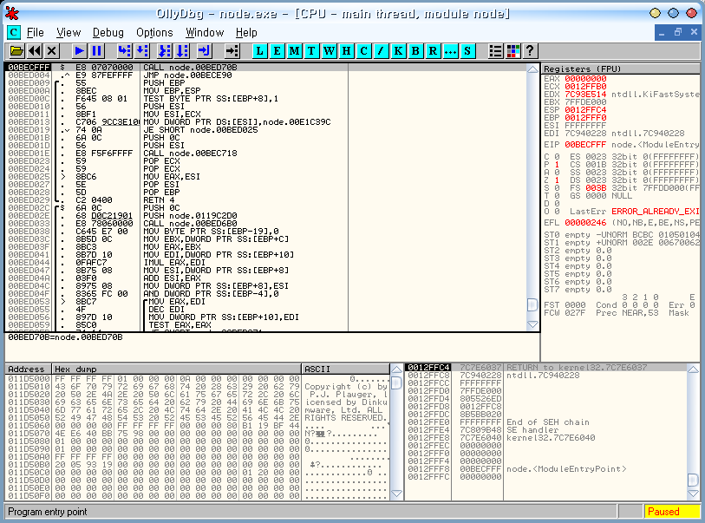705x523 pixels.
Task: Select stack row 0012FFC4
Action: point(545,368)
